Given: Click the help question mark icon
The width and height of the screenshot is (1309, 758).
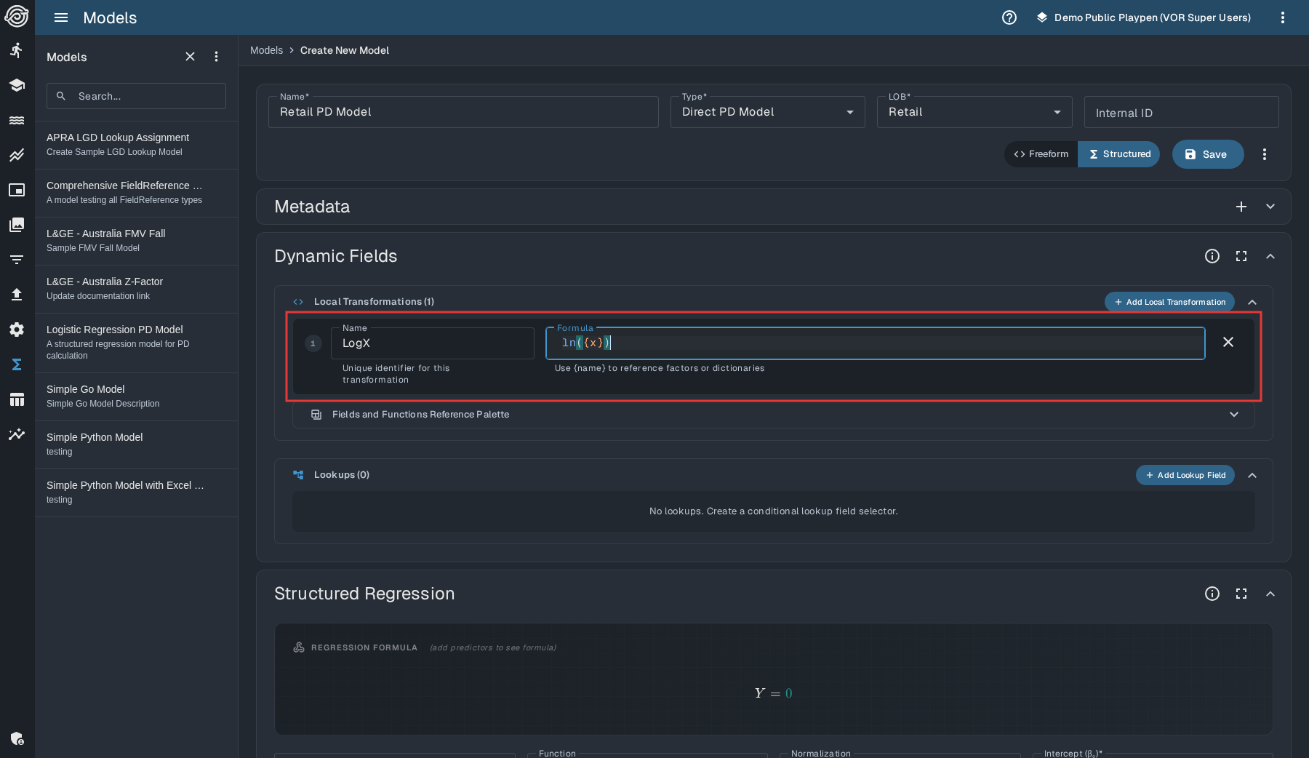Looking at the screenshot, I should 1009,17.
